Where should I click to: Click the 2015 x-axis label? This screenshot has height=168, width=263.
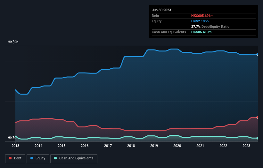(x=62, y=146)
